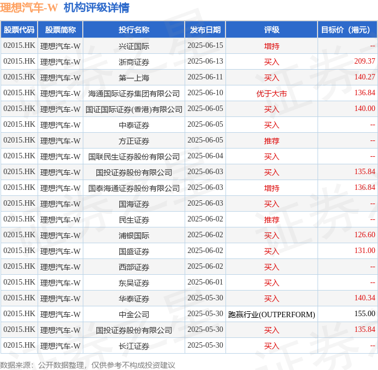Click the 股票简称 column header
Image resolution: width=378 pixels, height=370 pixels.
[60, 29]
